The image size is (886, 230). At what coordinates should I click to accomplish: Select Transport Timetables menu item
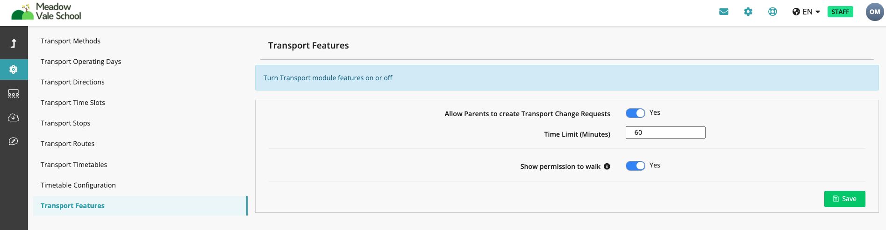[x=74, y=165]
